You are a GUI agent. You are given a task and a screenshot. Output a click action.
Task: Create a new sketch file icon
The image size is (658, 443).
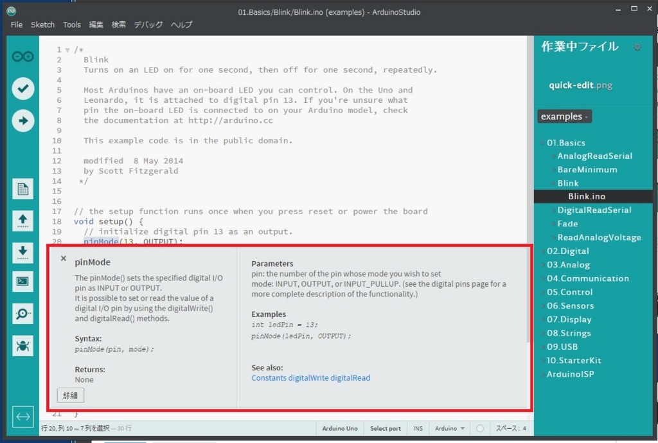(x=22, y=189)
